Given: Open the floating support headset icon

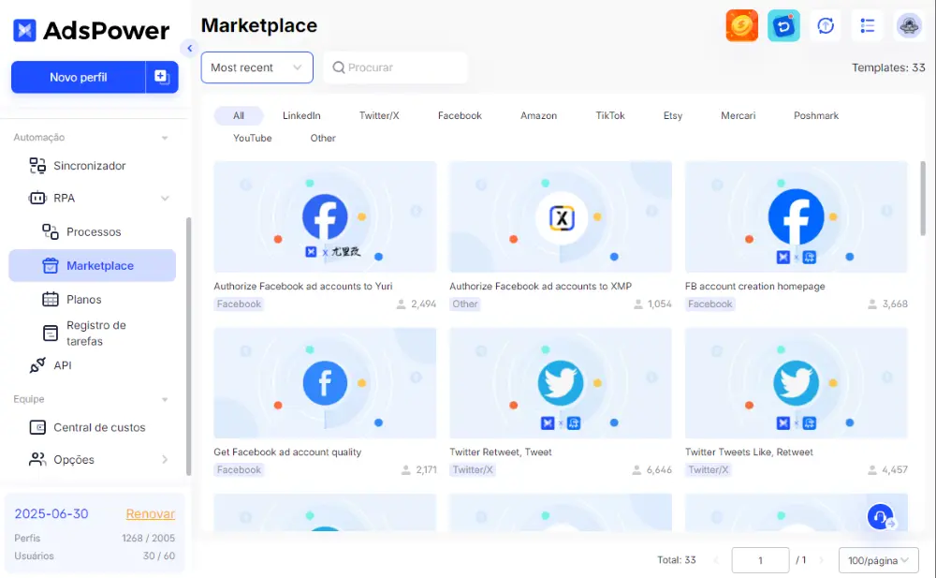Looking at the screenshot, I should pos(881,517).
